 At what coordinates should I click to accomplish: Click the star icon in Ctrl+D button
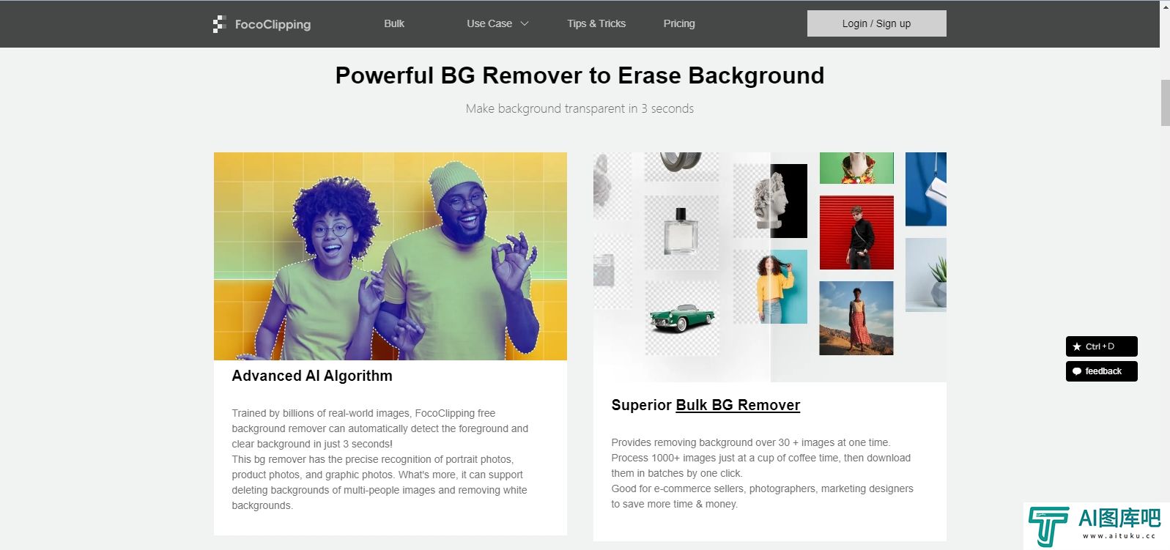1076,346
